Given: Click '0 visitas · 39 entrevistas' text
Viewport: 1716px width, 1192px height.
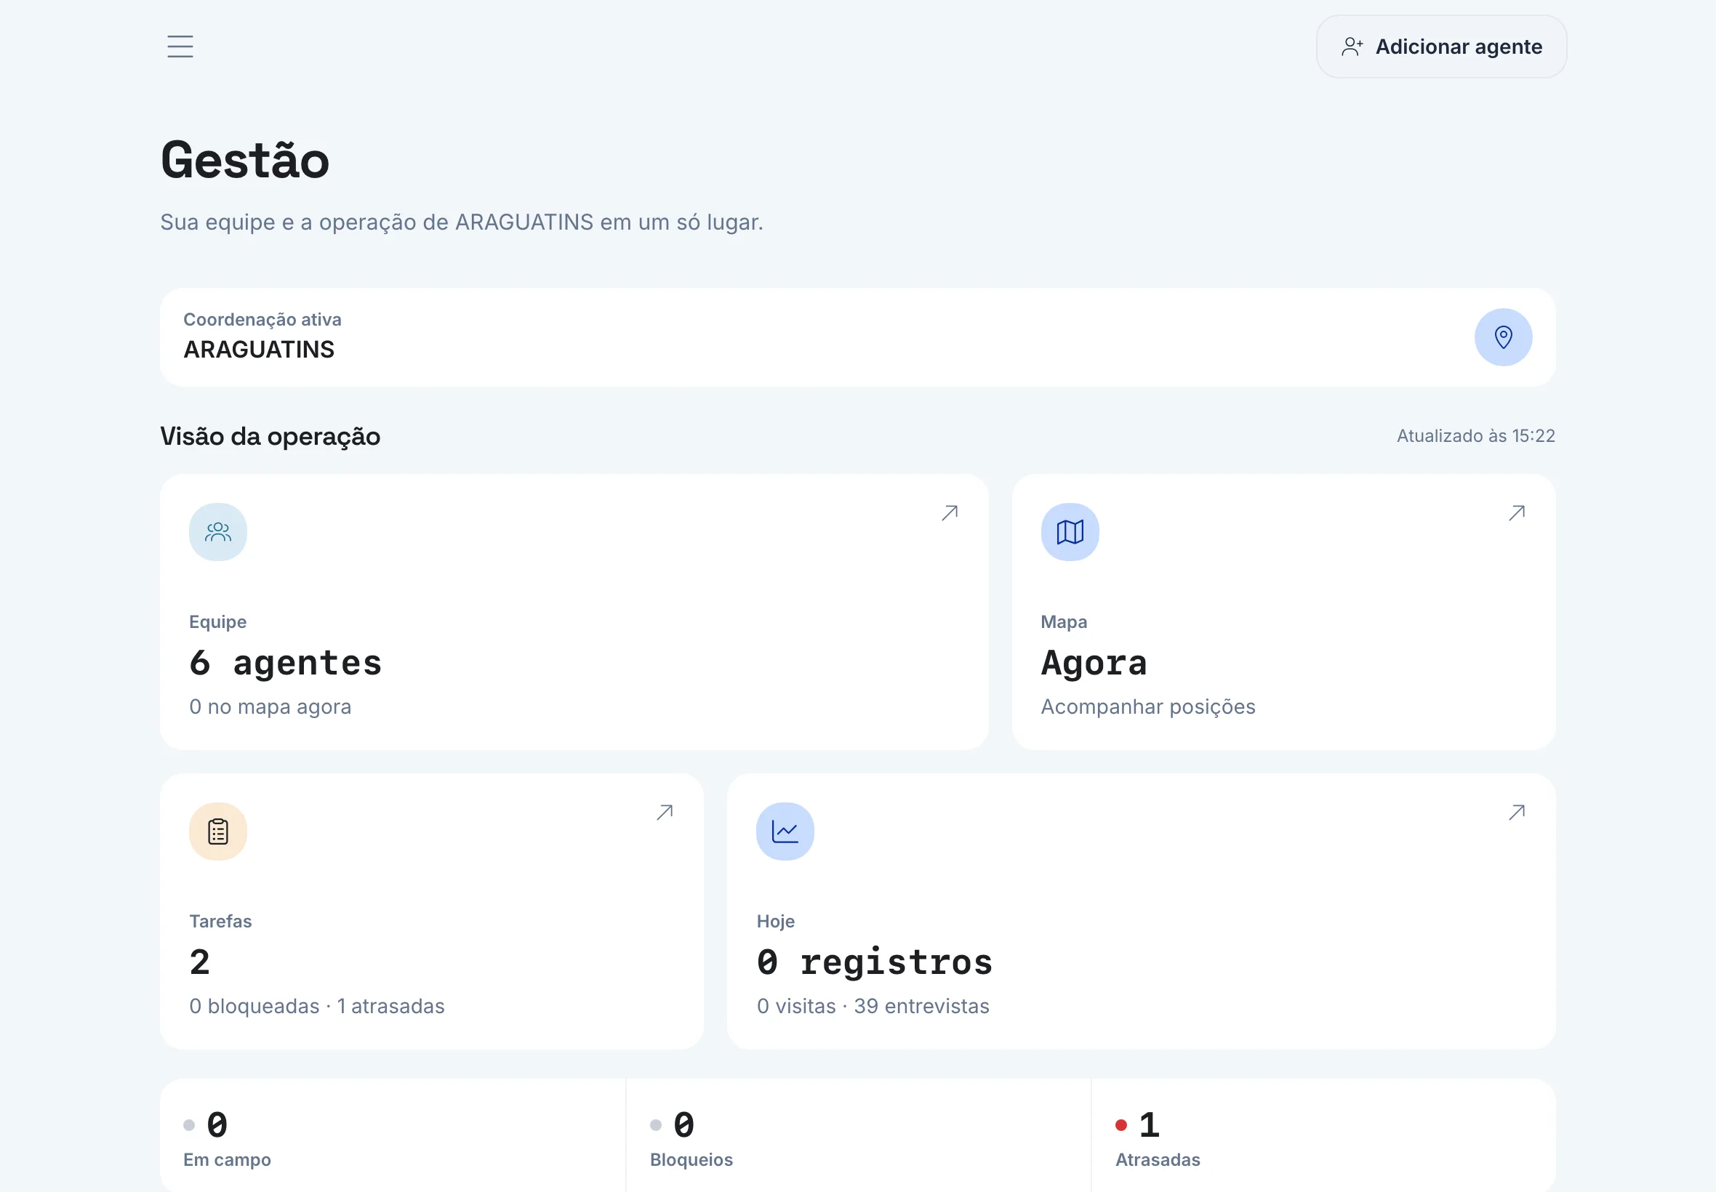Looking at the screenshot, I should (x=873, y=1006).
